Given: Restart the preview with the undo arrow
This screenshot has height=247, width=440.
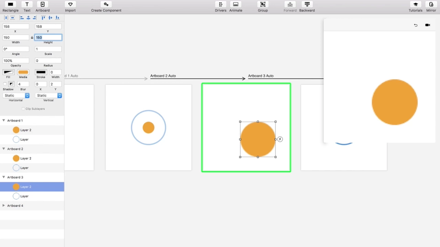Looking at the screenshot, I should click(416, 25).
